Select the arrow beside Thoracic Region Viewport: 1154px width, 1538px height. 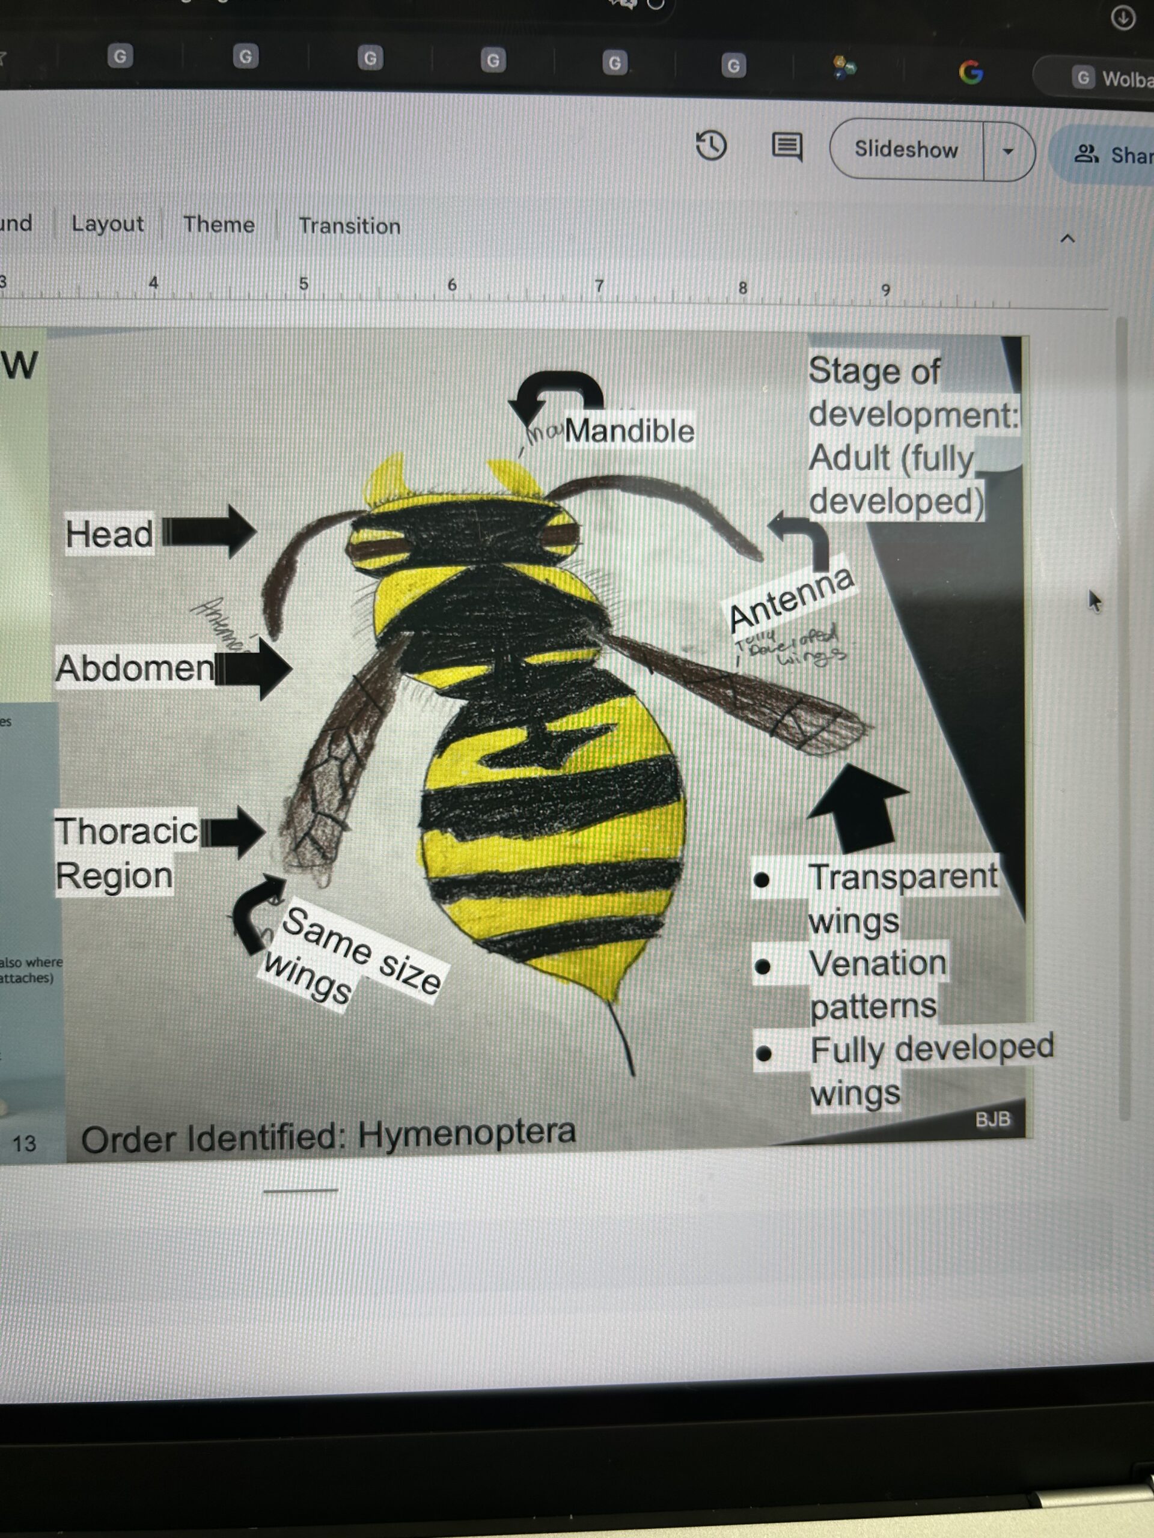pos(234,831)
